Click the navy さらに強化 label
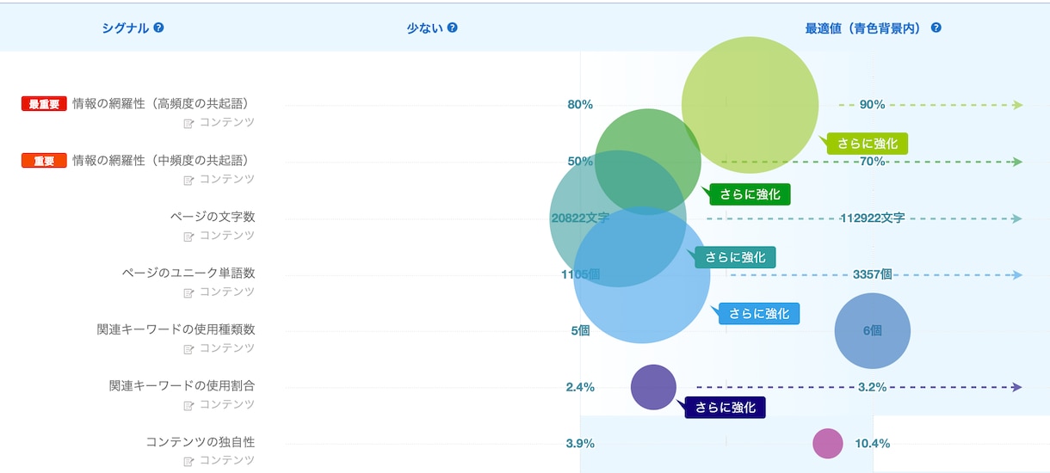1050x473 pixels. click(x=724, y=407)
